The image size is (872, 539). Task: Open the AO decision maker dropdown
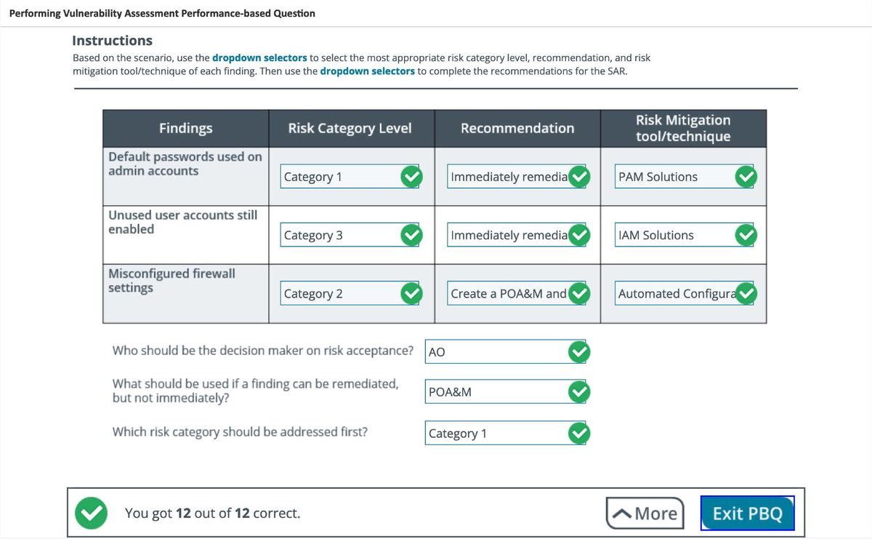501,351
